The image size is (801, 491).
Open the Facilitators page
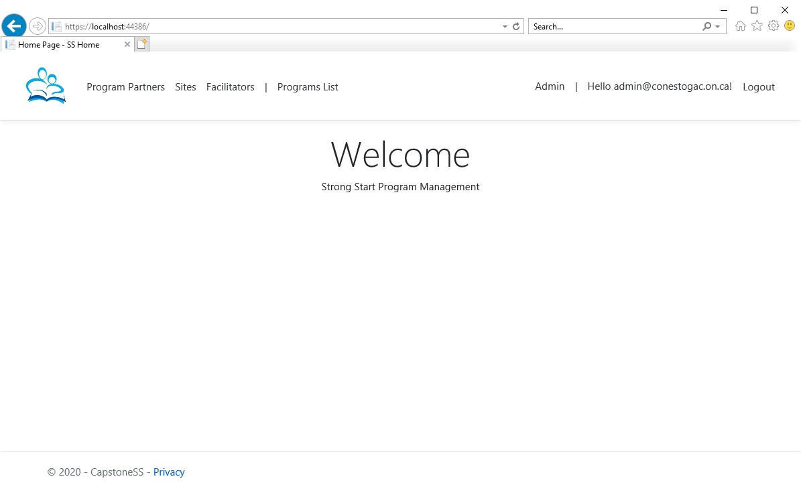coord(230,87)
